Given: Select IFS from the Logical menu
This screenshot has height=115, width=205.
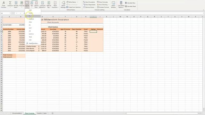Looking at the screenshot, I should coord(33,25).
